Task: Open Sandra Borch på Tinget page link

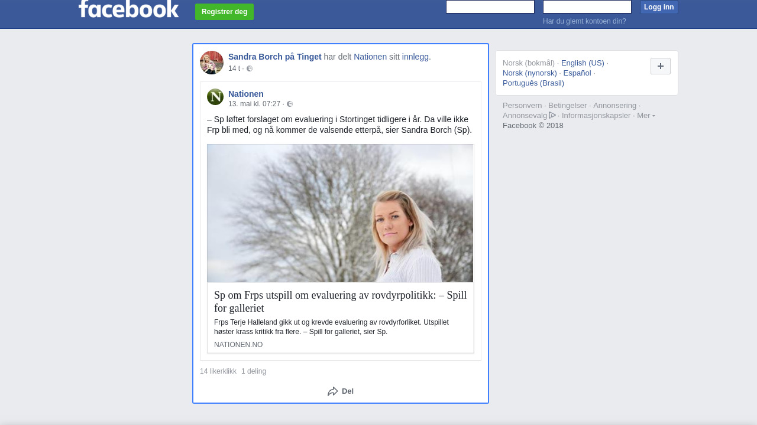Action: click(275, 57)
